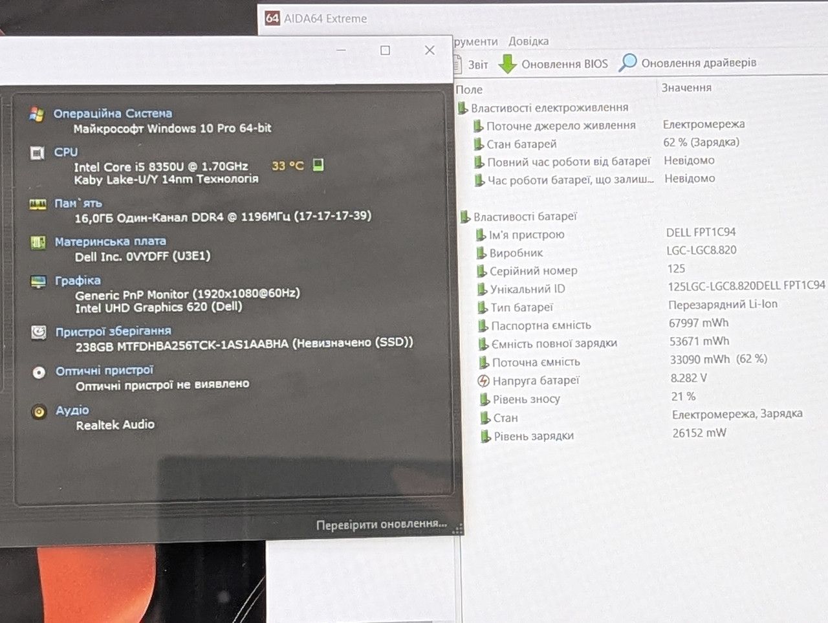Open the partially hidden Інструменти menu in AIDA64
The height and width of the screenshot is (623, 828).
pyautogui.click(x=475, y=42)
